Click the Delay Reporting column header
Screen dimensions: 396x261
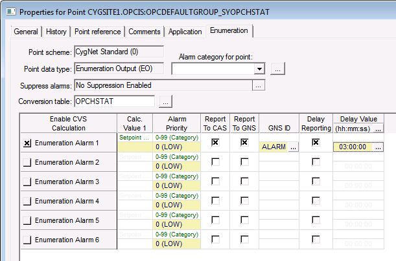click(316, 123)
